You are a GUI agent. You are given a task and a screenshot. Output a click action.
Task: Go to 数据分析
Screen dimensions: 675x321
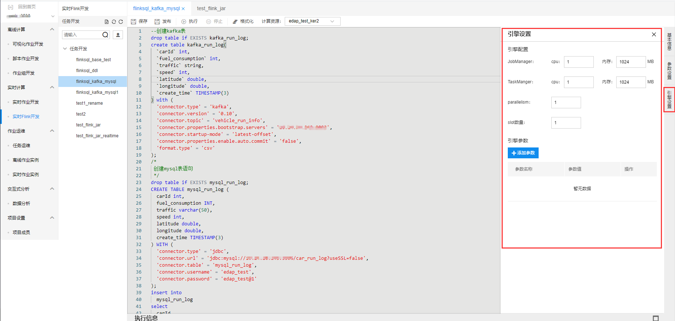click(x=21, y=203)
